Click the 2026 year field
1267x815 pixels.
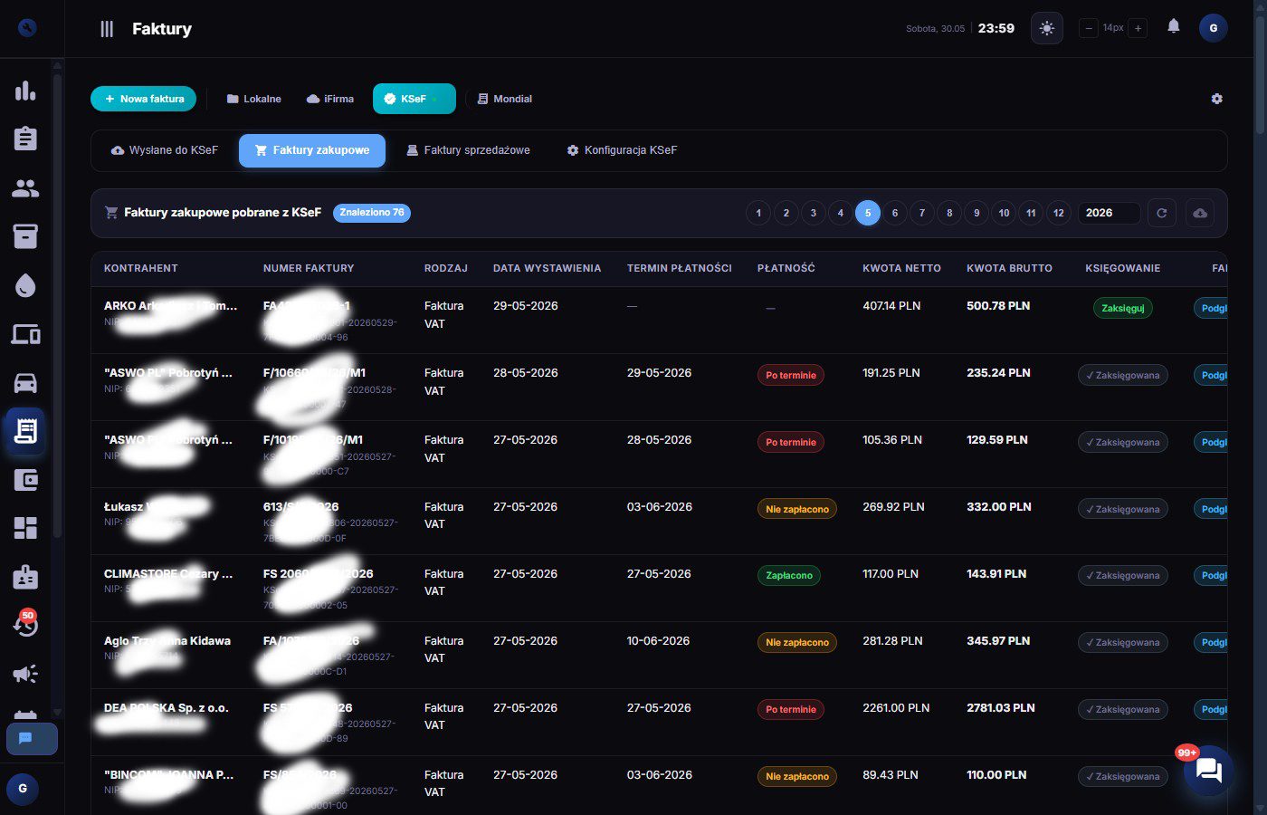click(x=1109, y=213)
